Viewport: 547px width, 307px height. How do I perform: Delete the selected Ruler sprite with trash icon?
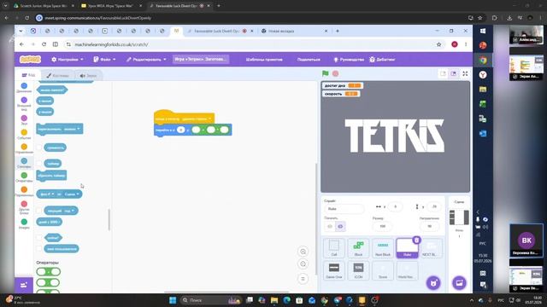[416, 240]
